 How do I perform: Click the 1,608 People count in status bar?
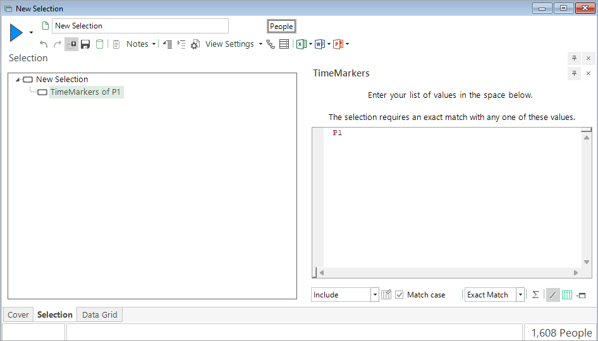coord(562,333)
